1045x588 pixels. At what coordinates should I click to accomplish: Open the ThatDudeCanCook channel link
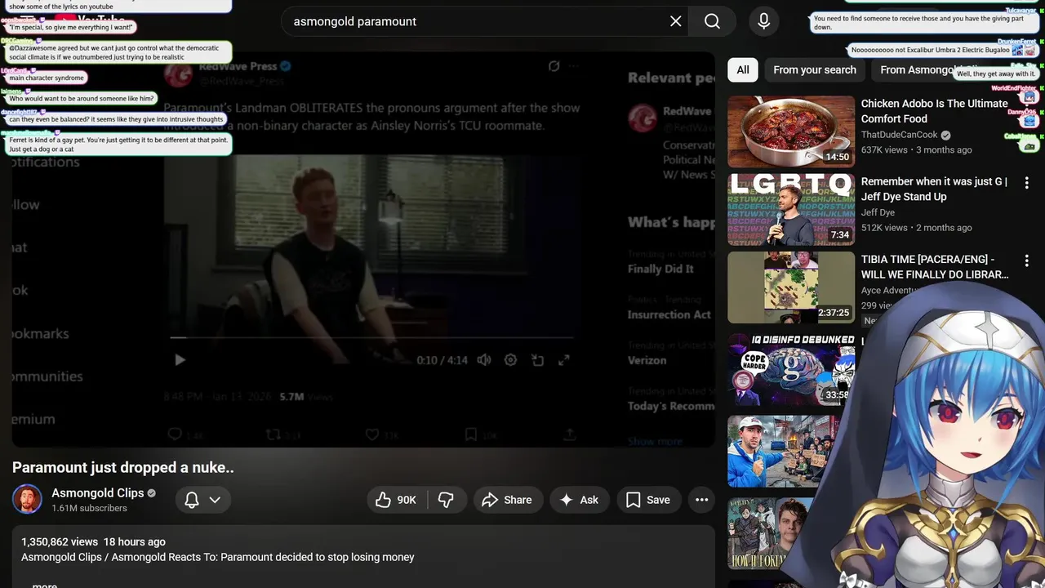click(x=899, y=135)
